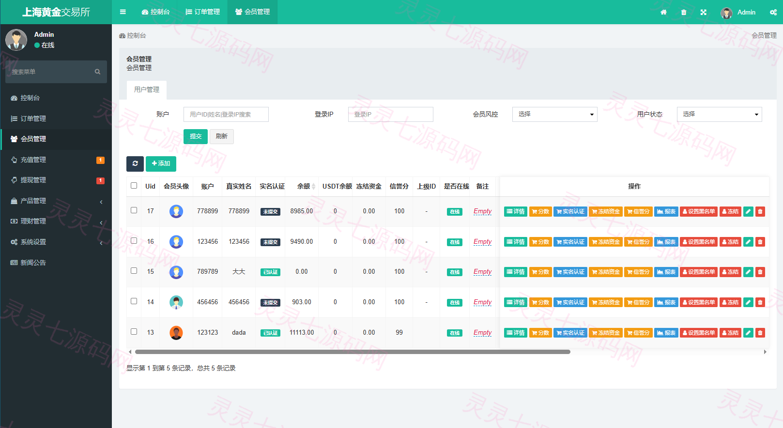Select the 用户管理 tab

coord(147,90)
